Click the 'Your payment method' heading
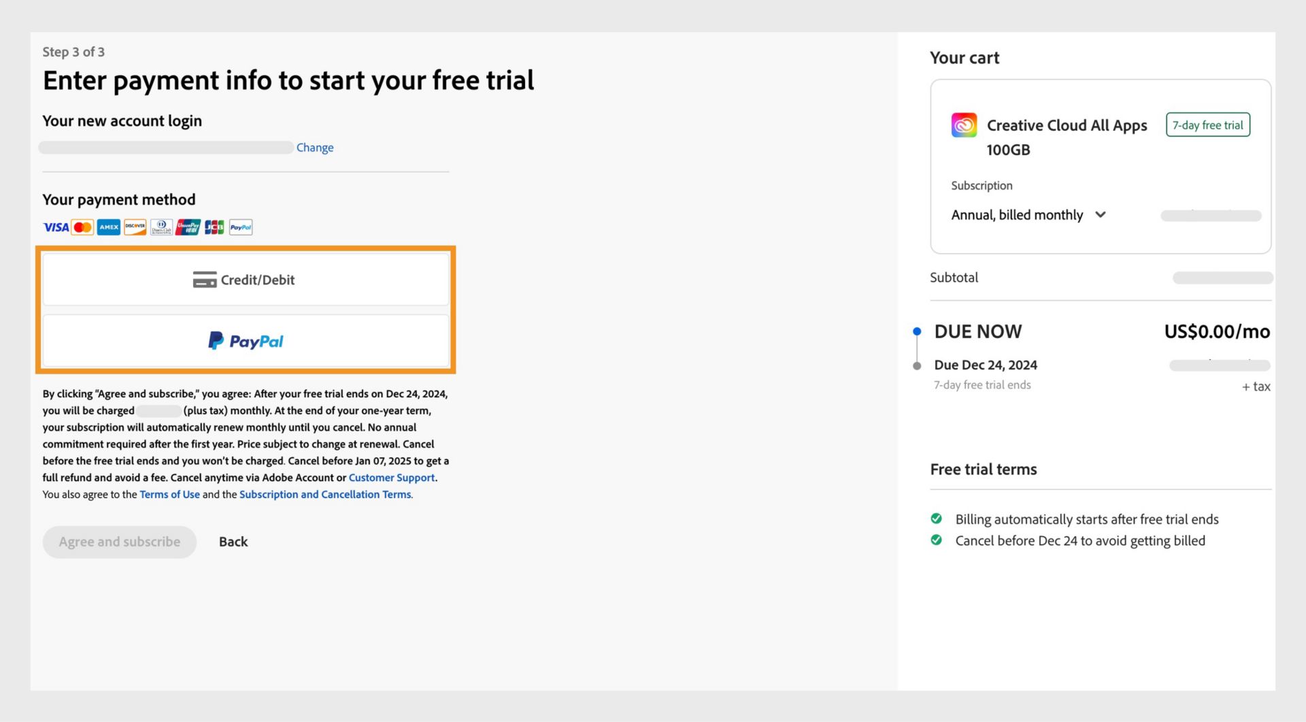Screen dimensions: 1306x722 tap(119, 199)
